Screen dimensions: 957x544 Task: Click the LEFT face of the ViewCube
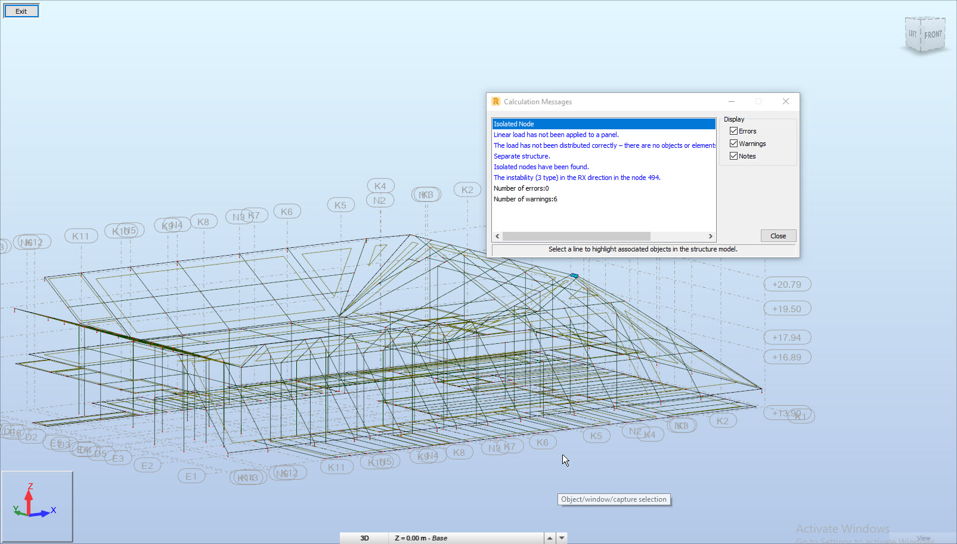tap(912, 34)
